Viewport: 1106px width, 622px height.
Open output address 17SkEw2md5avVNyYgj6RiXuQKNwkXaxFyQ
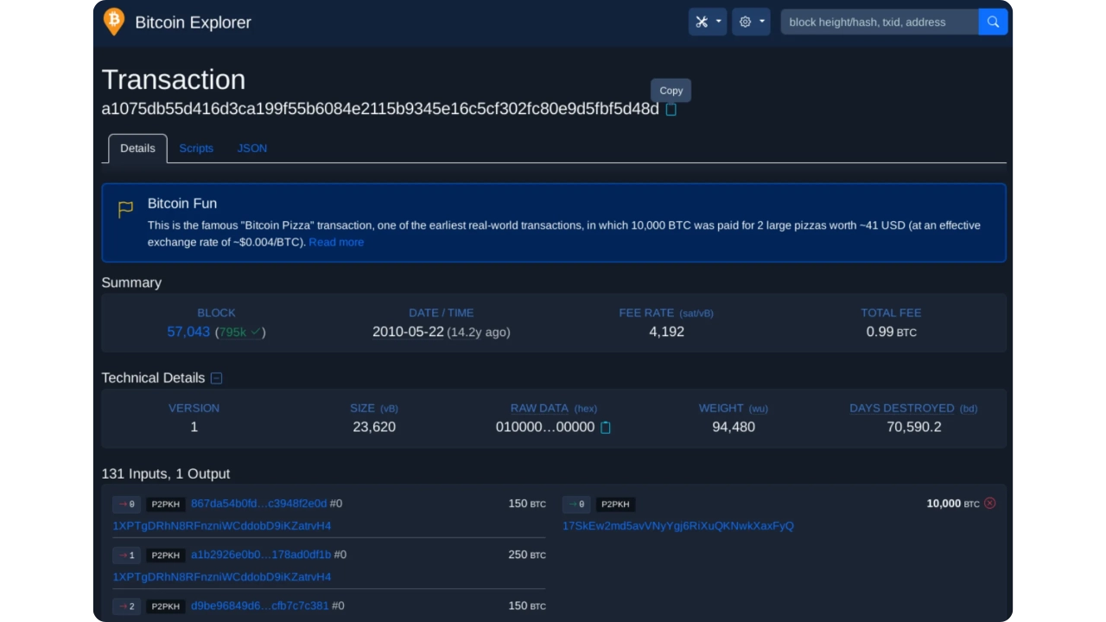677,525
